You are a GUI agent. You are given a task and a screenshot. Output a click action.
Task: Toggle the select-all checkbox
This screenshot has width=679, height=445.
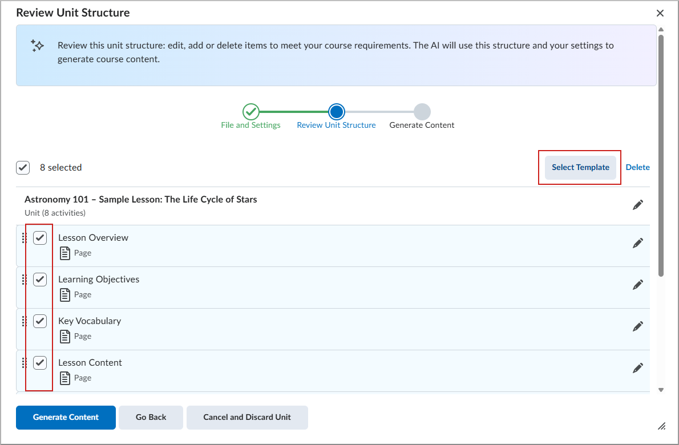(x=23, y=167)
